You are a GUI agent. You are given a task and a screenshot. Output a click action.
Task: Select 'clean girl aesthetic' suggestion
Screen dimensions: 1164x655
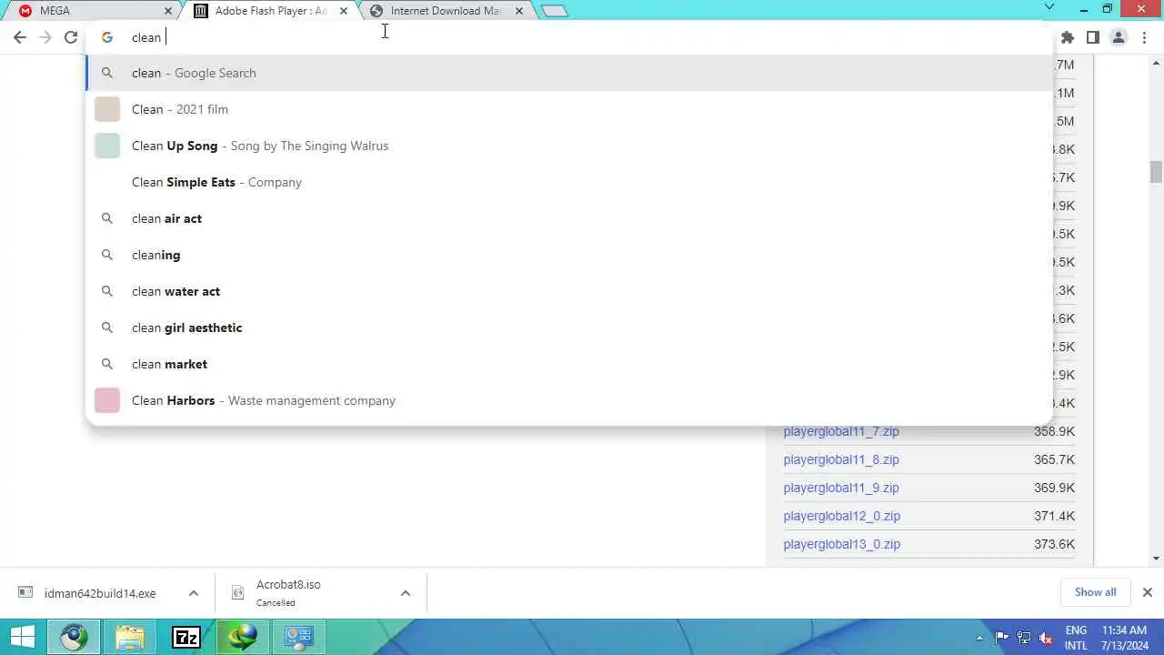[569, 327]
